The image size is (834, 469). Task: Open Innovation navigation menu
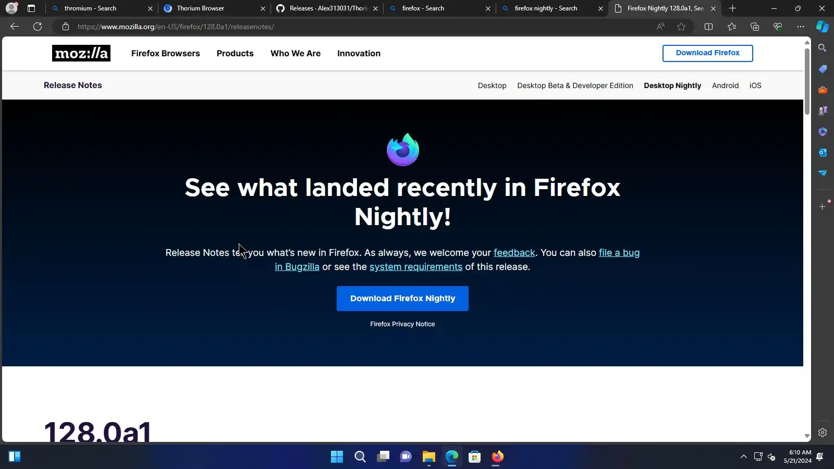point(359,53)
